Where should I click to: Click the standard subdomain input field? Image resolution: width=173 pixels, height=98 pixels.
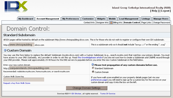[x=22, y=45]
